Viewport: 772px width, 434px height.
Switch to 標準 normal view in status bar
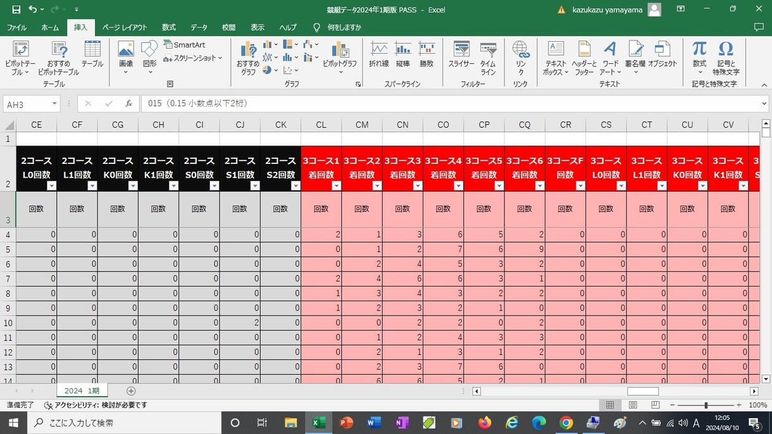[610, 405]
